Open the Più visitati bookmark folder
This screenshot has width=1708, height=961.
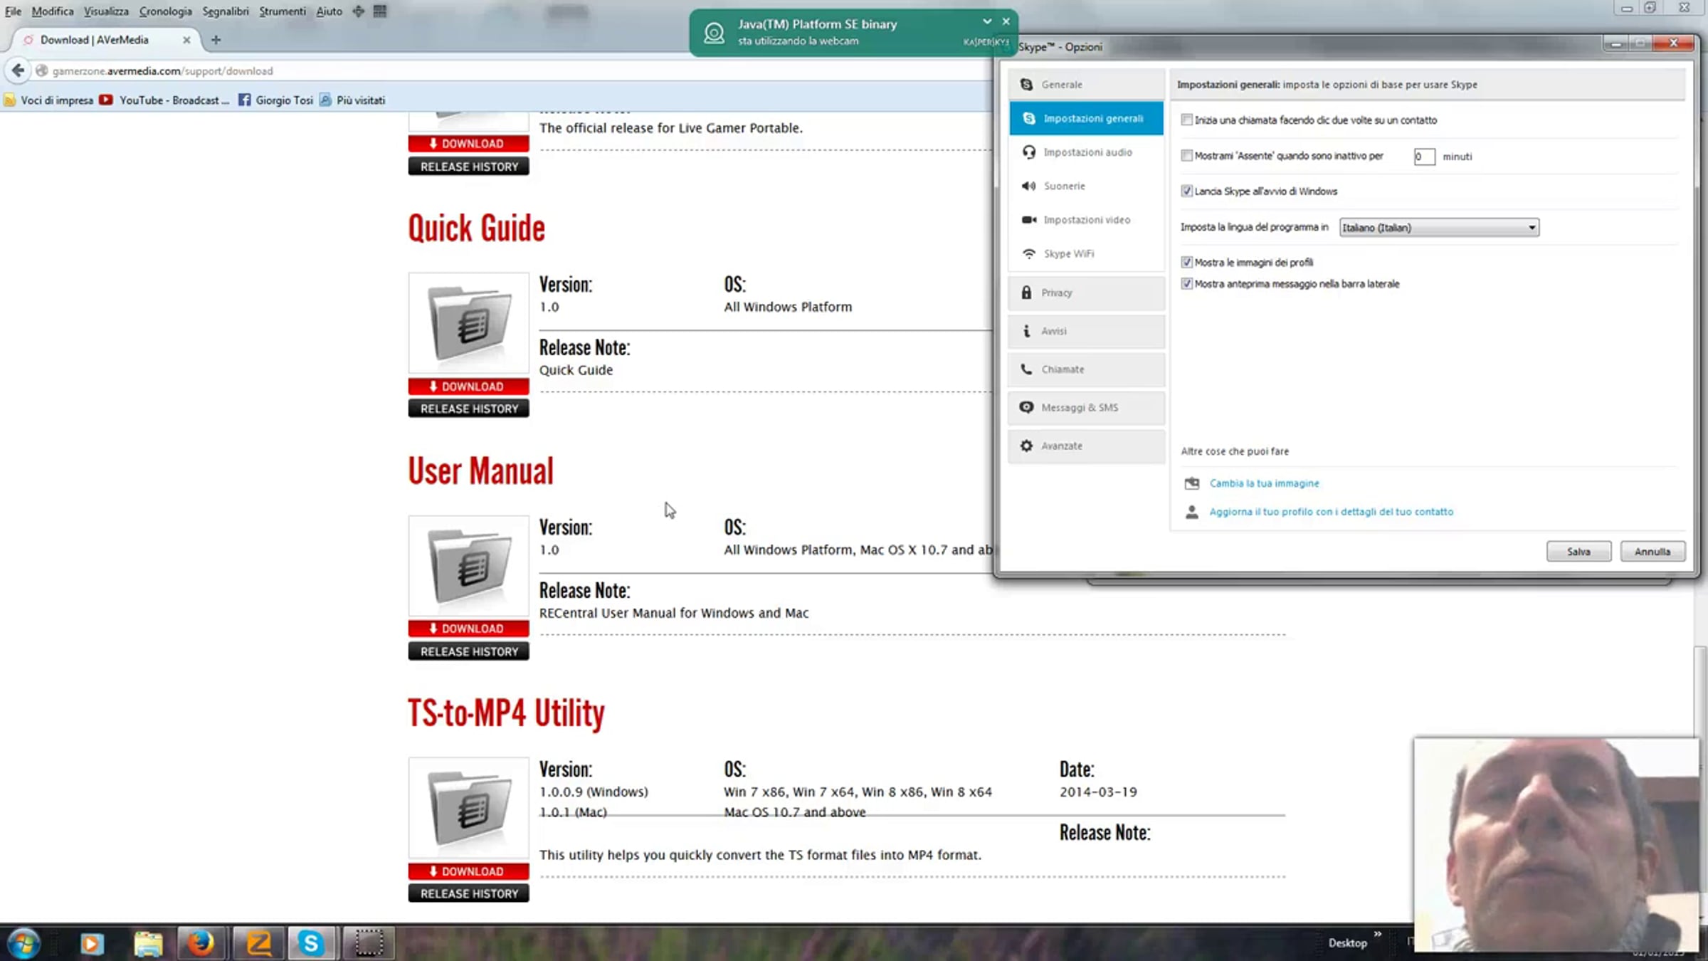tap(352, 100)
